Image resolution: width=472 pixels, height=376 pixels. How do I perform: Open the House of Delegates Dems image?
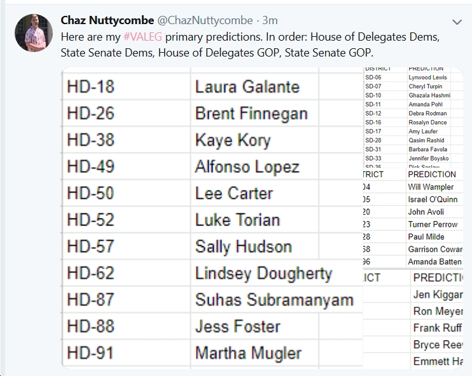(212, 218)
